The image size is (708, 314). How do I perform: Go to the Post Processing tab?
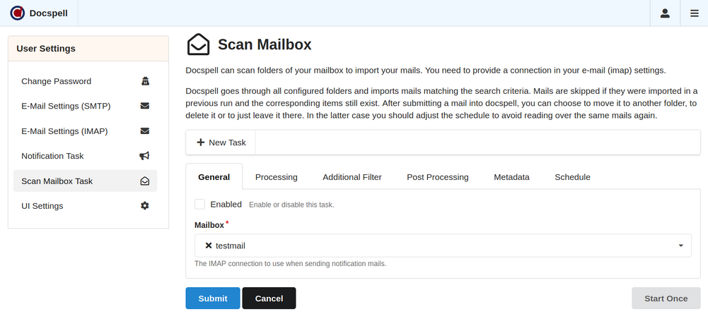point(437,177)
